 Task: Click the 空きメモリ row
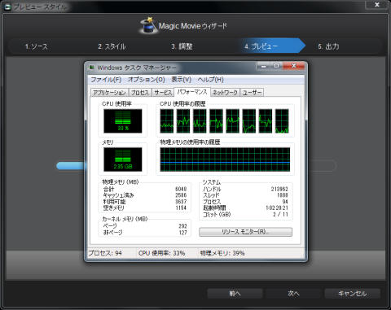pyautogui.click(x=145, y=207)
